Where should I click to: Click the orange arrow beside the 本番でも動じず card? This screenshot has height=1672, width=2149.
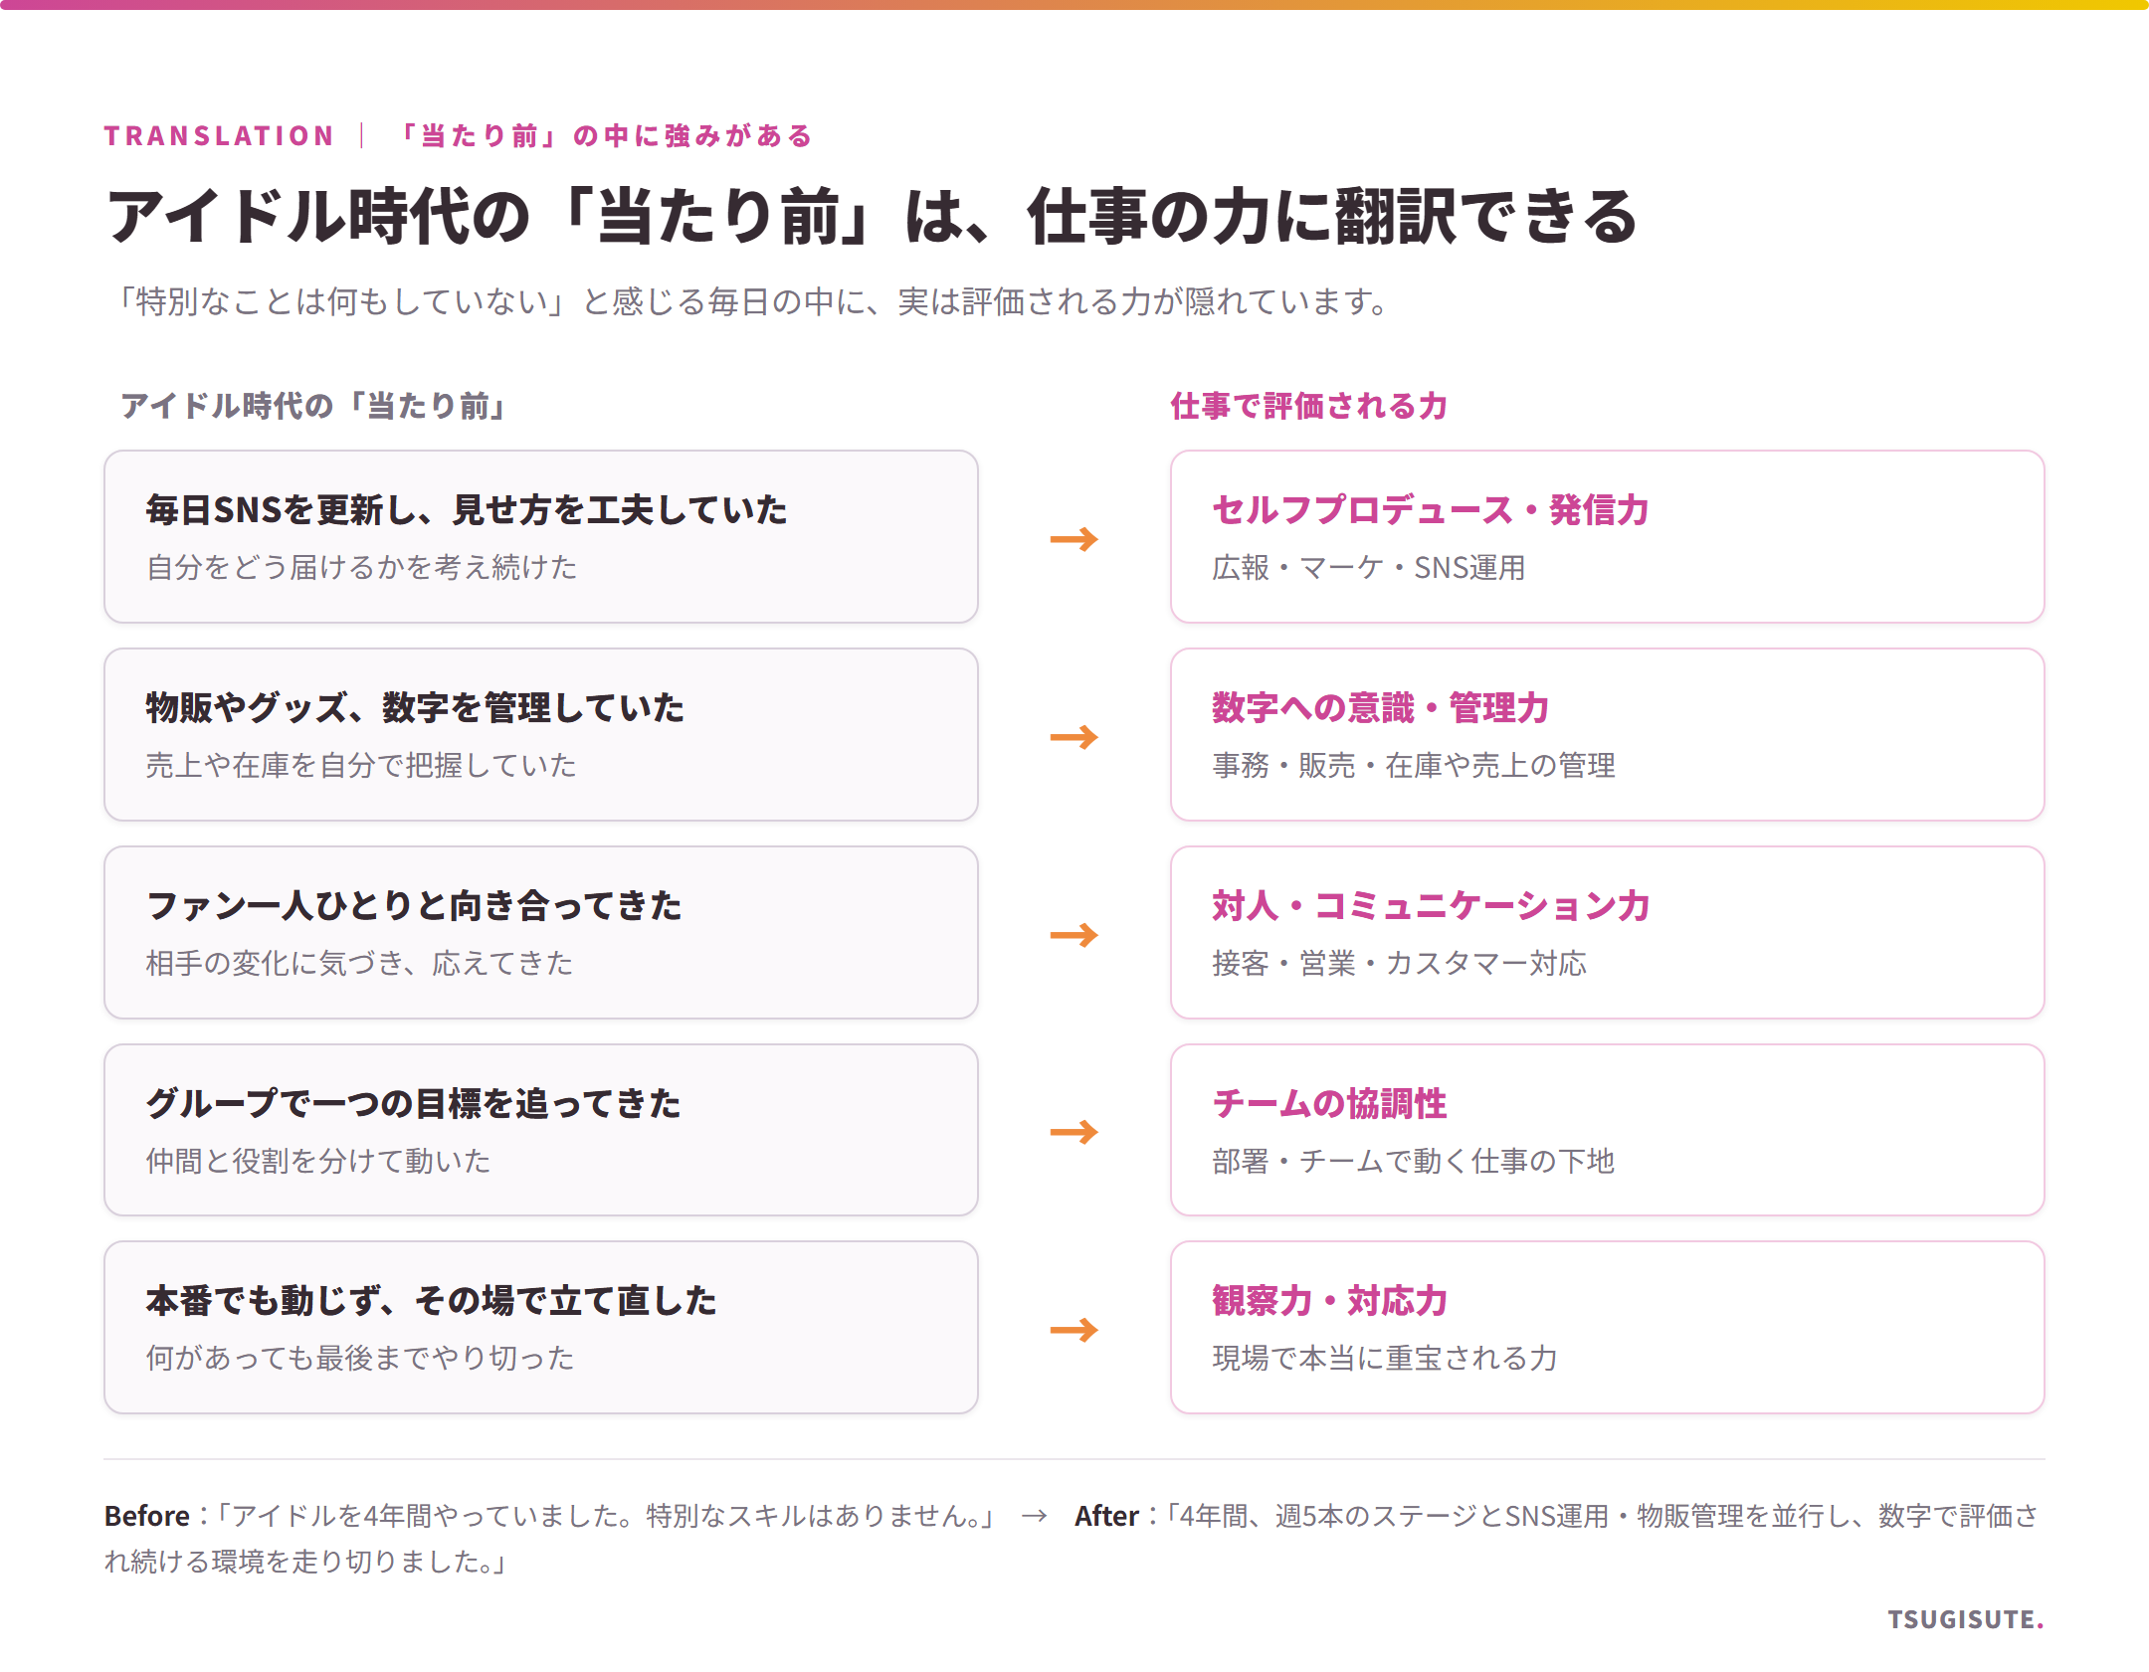1074,1330
